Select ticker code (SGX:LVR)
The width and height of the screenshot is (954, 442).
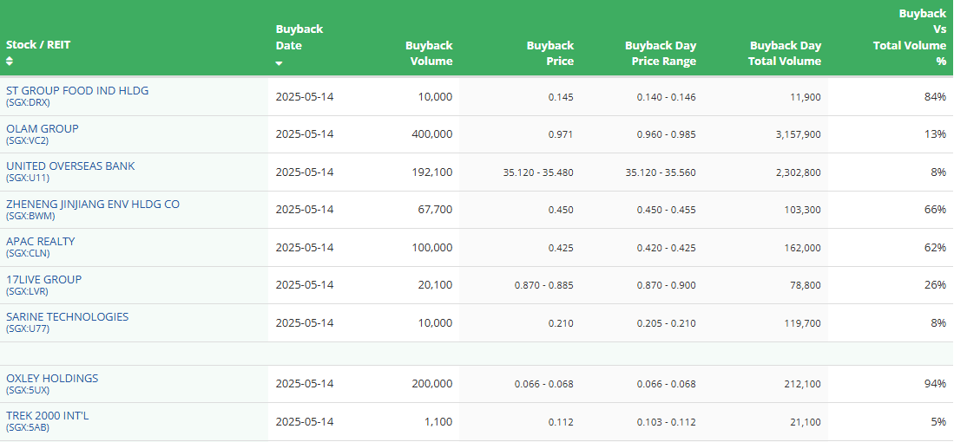coord(28,291)
